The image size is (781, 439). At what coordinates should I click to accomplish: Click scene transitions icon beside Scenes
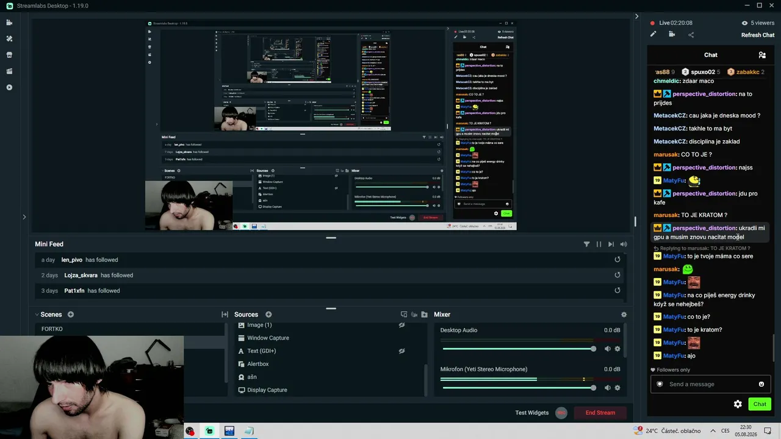tap(225, 315)
